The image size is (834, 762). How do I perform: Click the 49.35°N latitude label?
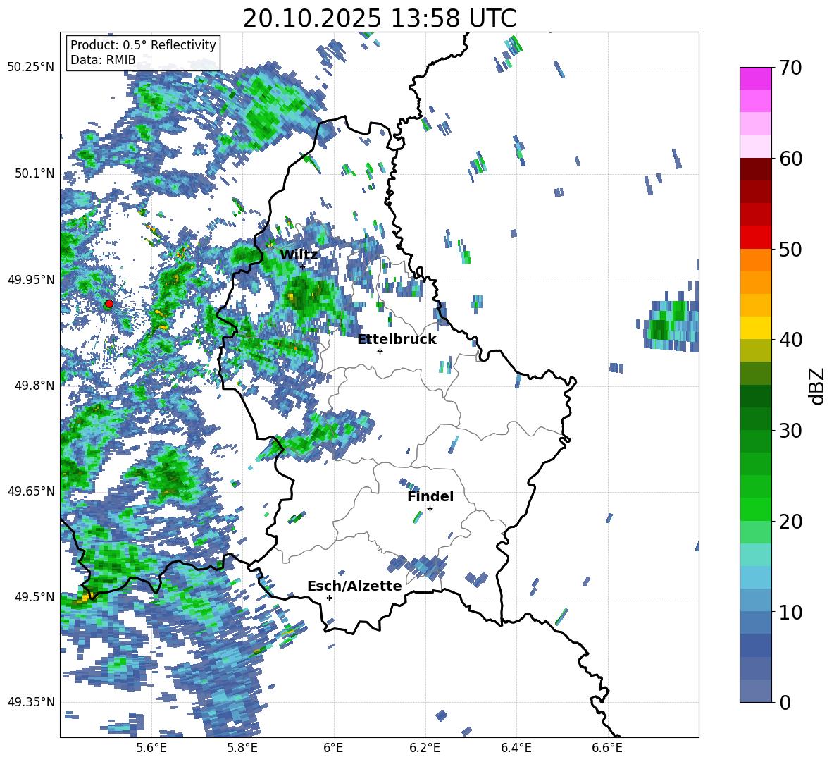[31, 702]
